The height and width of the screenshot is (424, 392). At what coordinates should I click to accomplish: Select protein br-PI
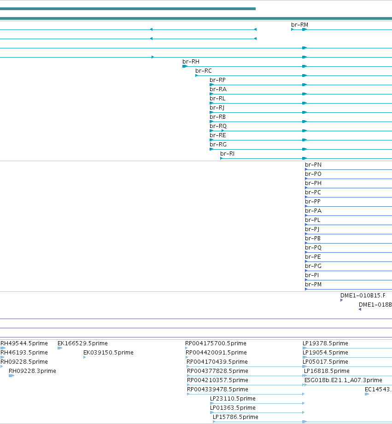(312, 275)
